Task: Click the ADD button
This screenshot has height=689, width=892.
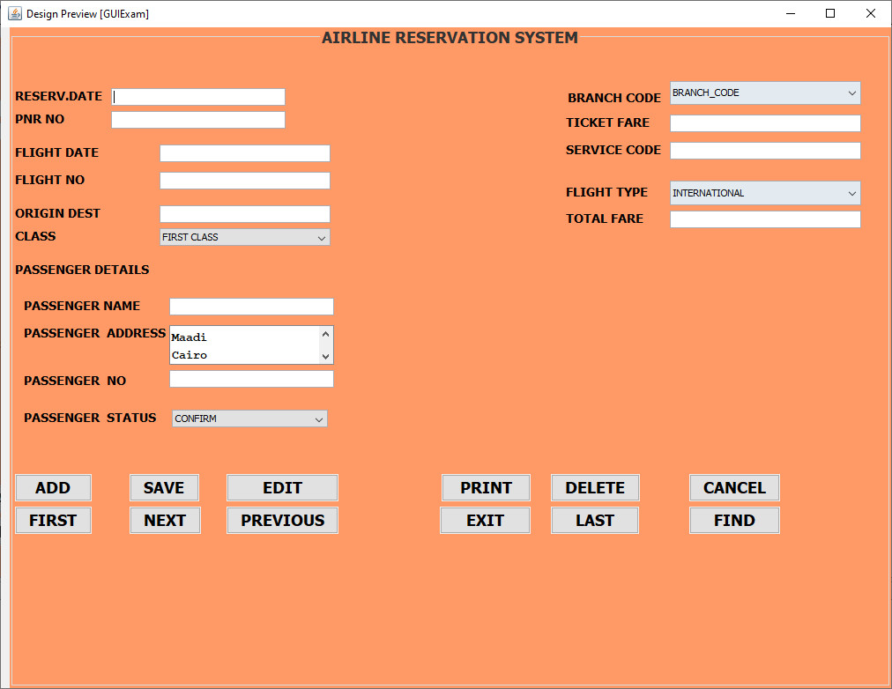Action: point(53,488)
